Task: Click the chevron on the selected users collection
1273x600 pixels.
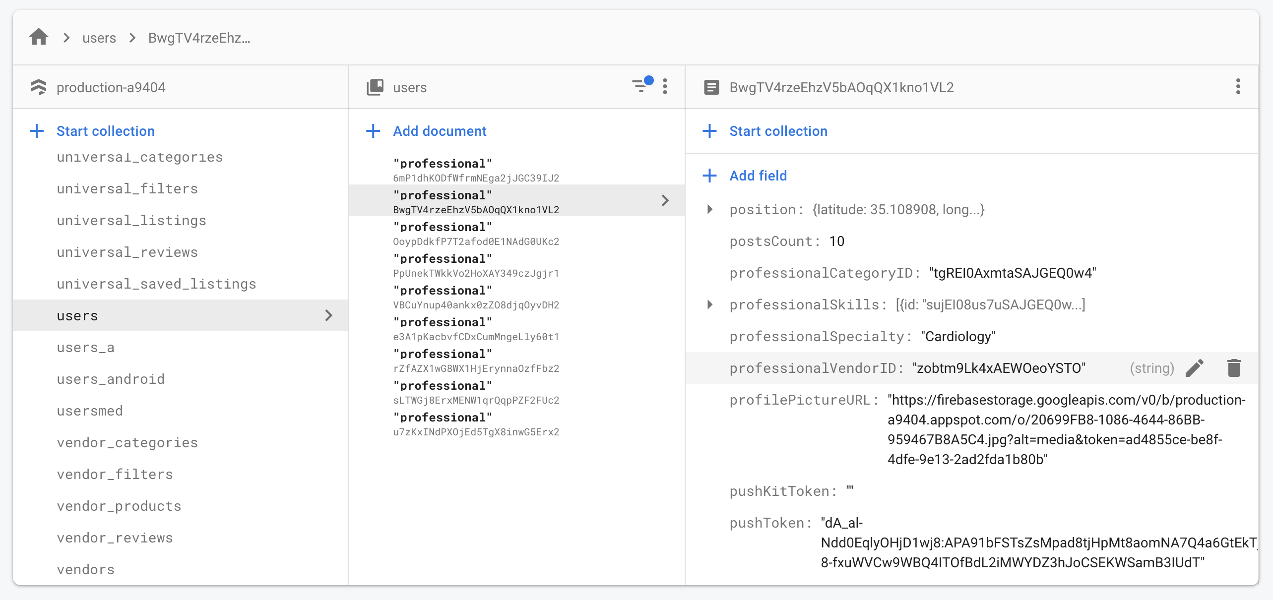Action: 328,315
